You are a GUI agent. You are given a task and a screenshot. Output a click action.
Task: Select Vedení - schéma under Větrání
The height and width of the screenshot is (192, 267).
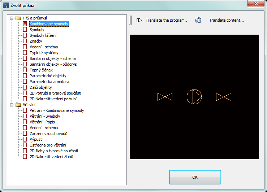pos(44,128)
